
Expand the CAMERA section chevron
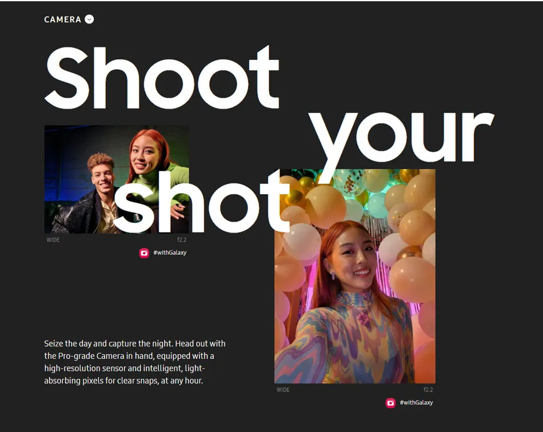89,19
